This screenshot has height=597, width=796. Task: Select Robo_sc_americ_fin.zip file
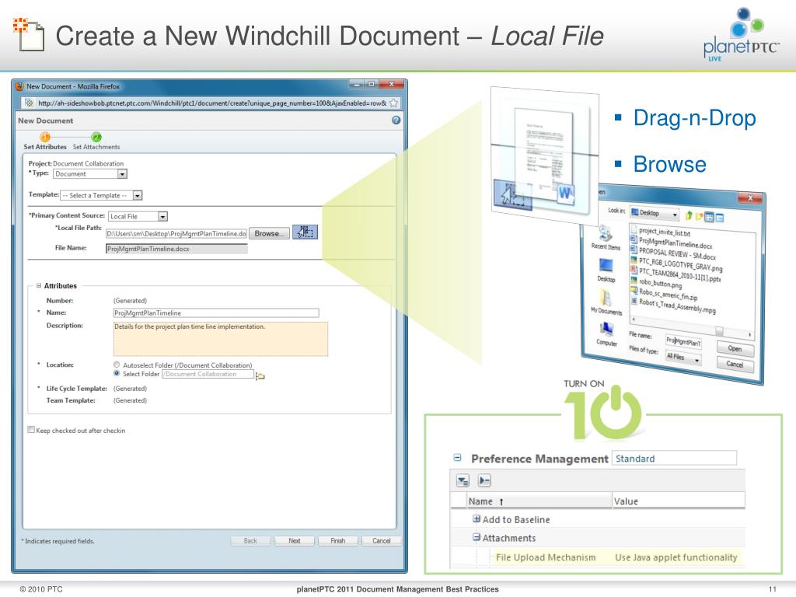point(664,293)
